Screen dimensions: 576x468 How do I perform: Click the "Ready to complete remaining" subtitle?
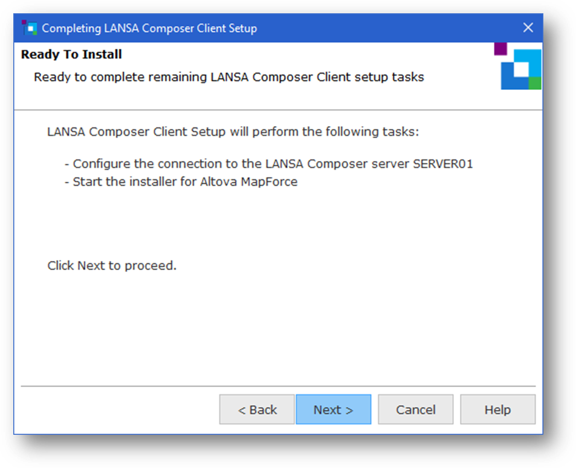(x=228, y=77)
